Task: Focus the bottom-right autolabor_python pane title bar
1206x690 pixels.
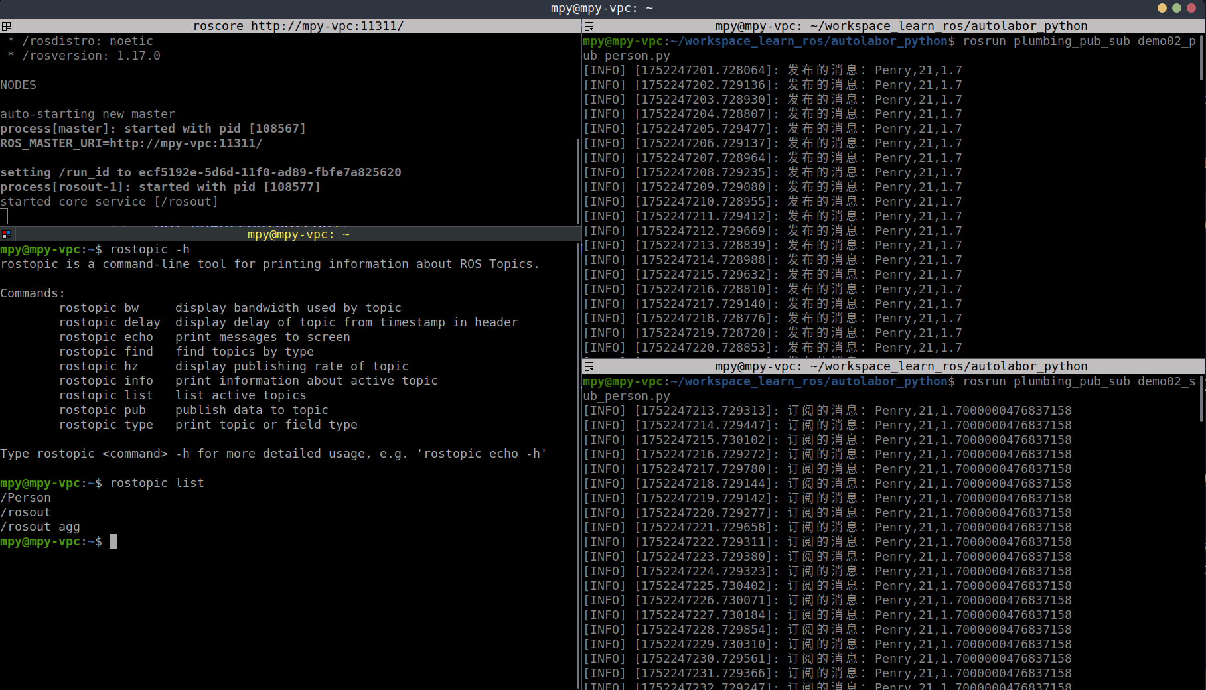Action: (900, 366)
